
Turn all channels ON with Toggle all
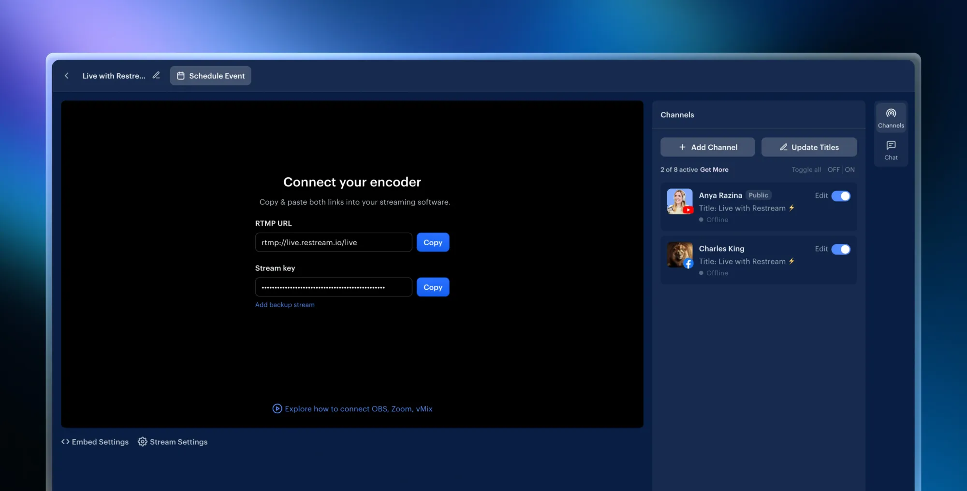pos(850,169)
